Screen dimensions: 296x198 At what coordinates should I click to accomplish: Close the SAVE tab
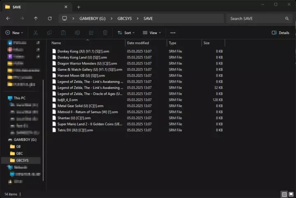[66, 7]
